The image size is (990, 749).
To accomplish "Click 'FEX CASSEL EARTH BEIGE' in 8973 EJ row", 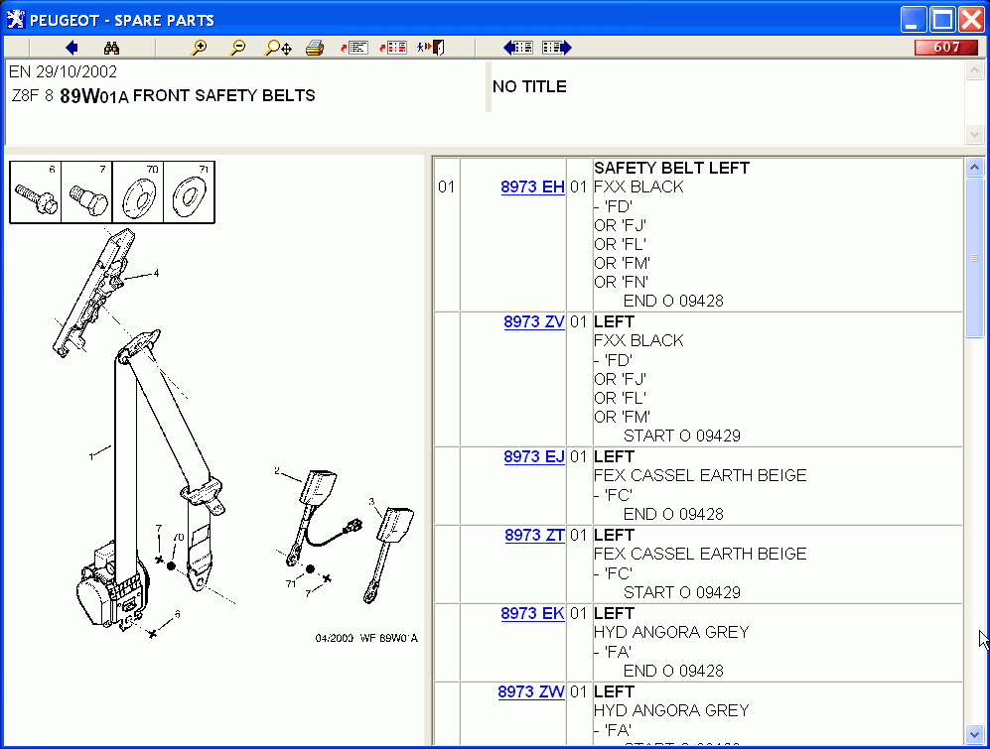I will pyautogui.click(x=700, y=475).
